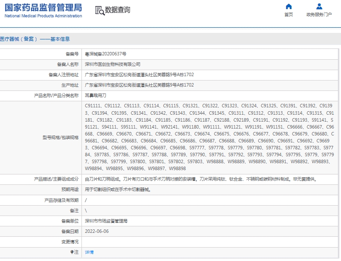Open the 政务服务门户 user icon
This screenshot has height=261, width=341.
pos(319,6)
